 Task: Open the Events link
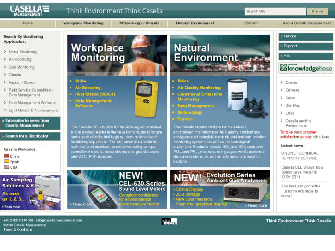(x=291, y=82)
